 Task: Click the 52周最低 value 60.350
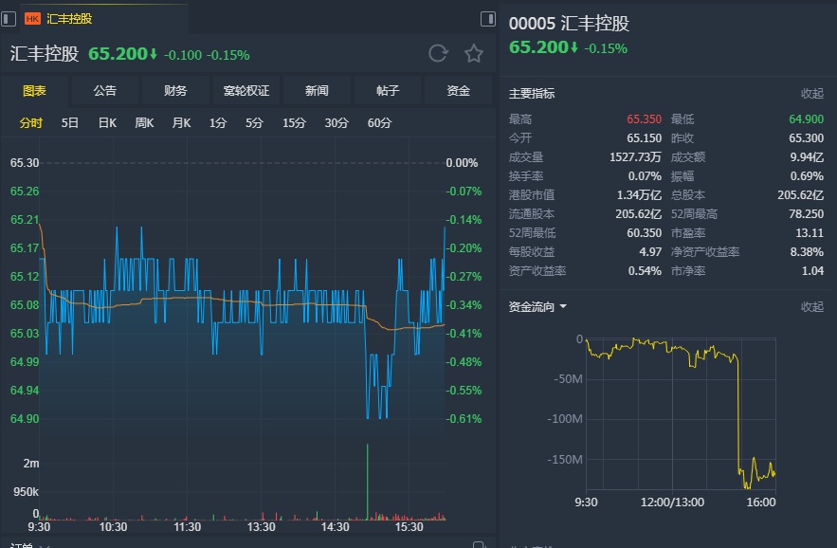click(644, 233)
